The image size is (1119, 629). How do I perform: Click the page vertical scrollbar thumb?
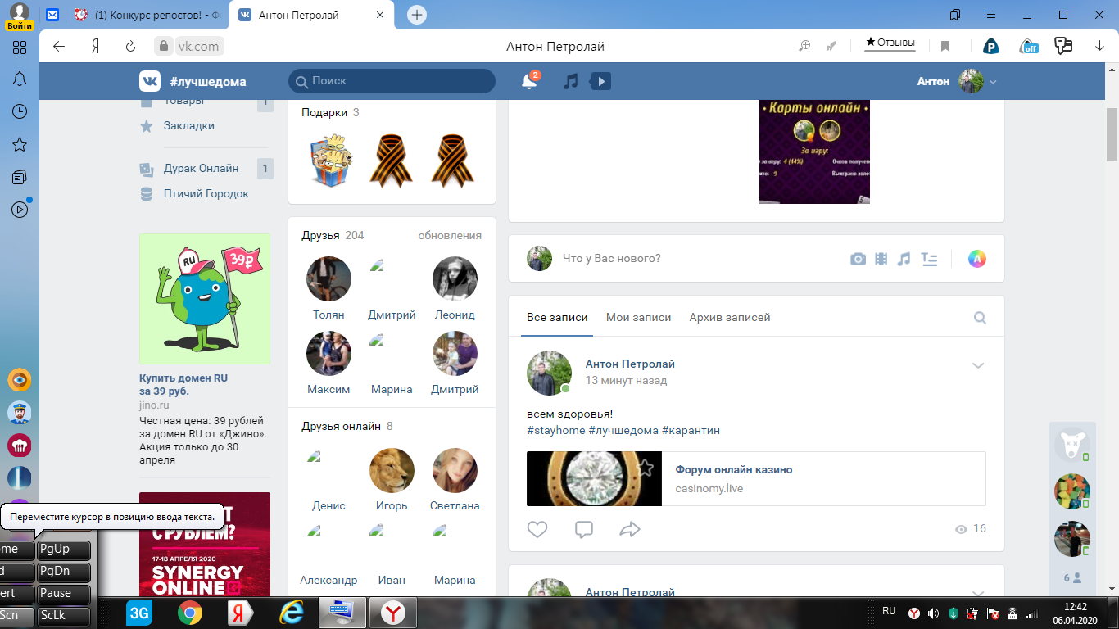[x=1112, y=134]
